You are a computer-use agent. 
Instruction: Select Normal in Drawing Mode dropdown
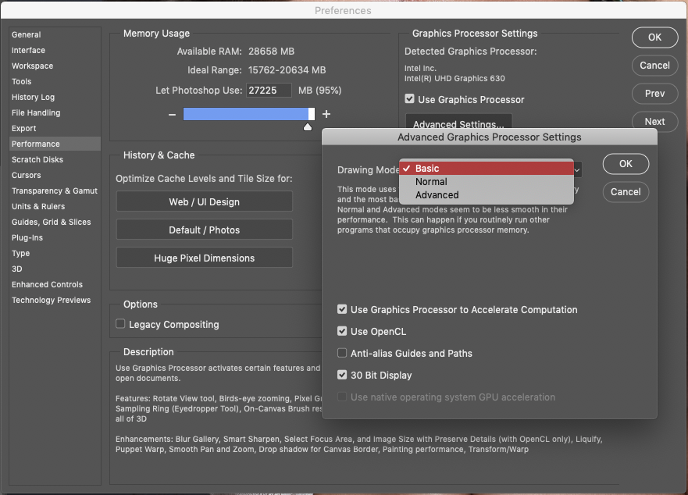tap(431, 182)
